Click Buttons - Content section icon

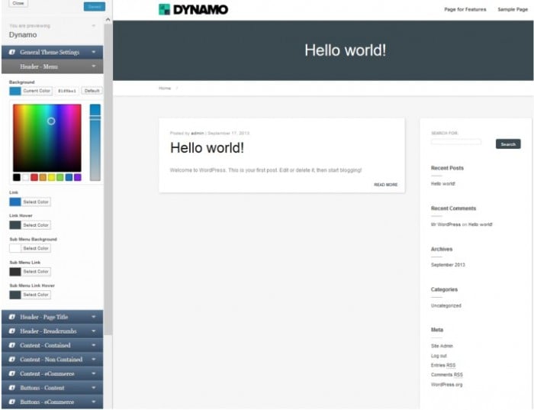click(x=12, y=388)
